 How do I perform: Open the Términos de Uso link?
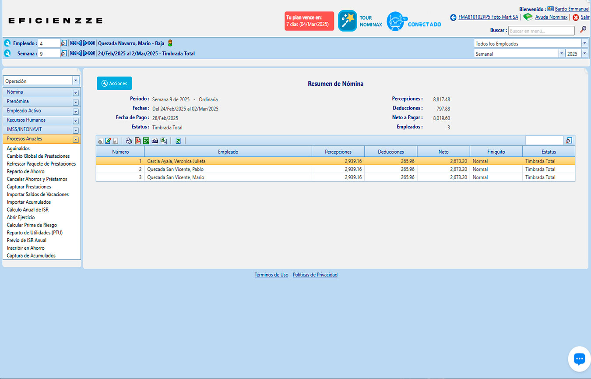(271, 275)
